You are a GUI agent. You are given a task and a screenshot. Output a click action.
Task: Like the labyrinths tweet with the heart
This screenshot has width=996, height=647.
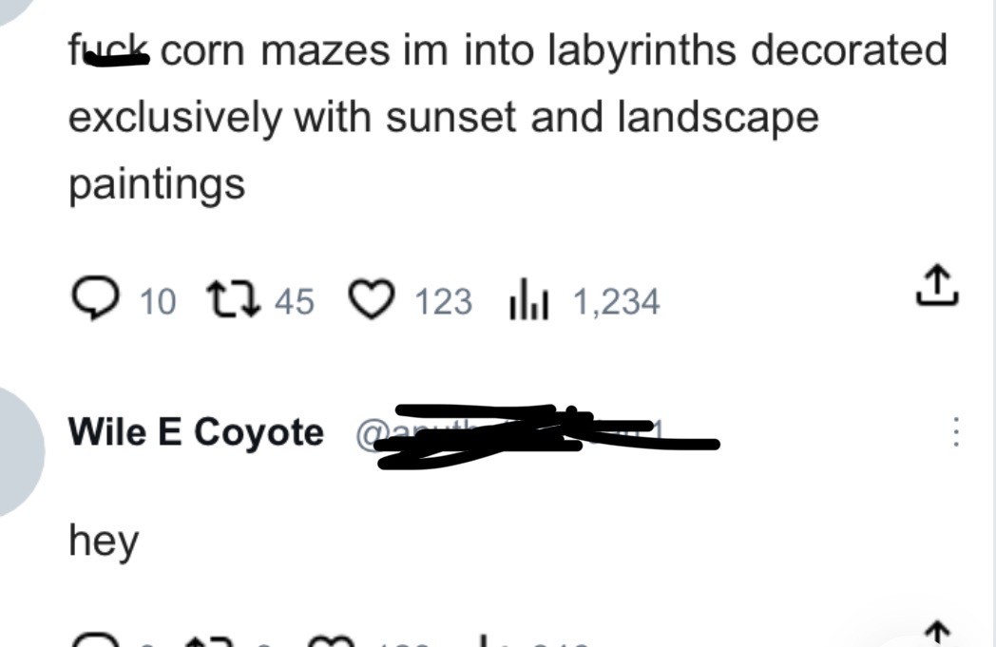[x=371, y=301]
